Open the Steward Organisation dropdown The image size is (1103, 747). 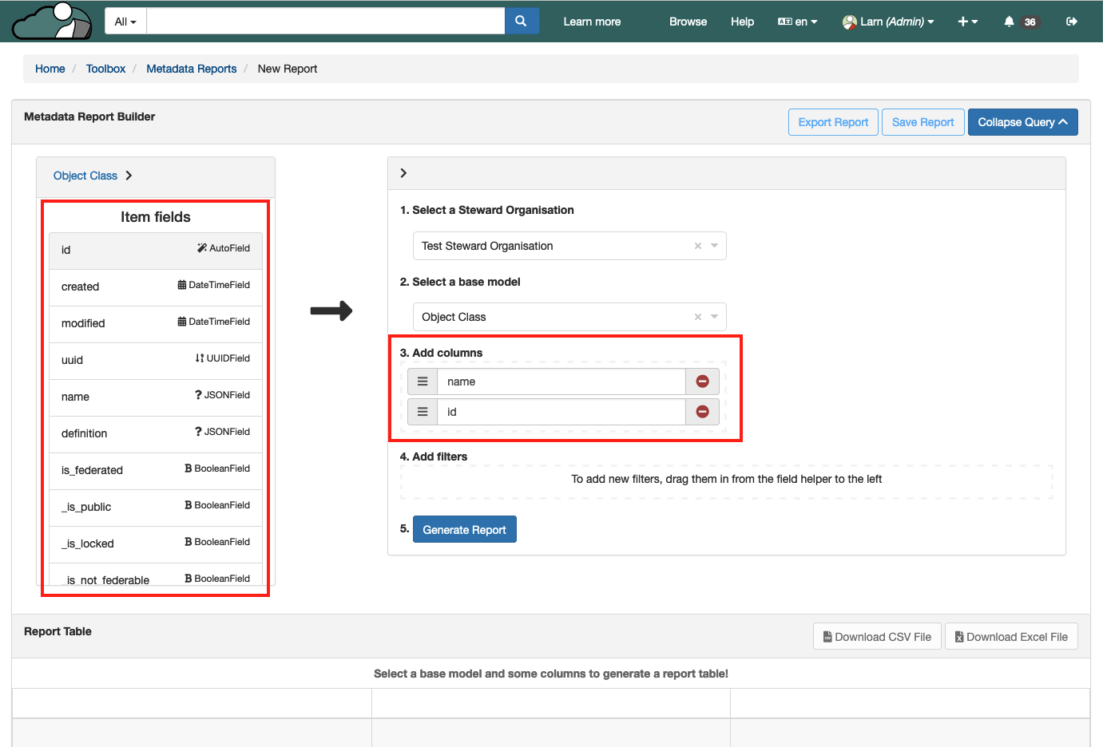(x=714, y=246)
